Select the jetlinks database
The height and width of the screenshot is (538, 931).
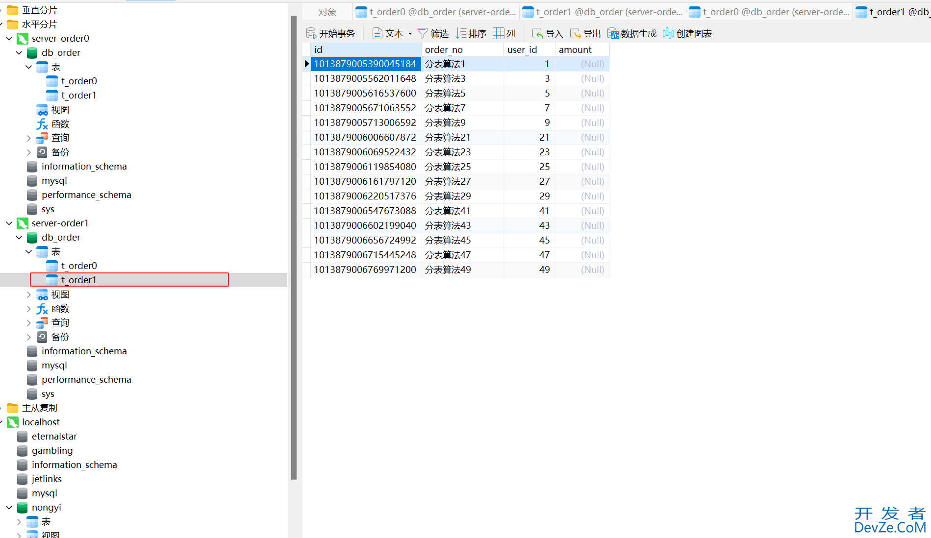tap(47, 479)
